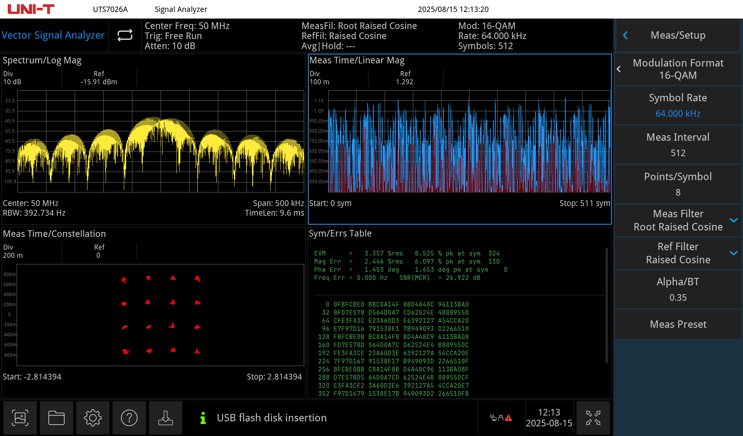Click the Sym/Errs Table scrollbar
Image resolution: width=743 pixels, height=436 pixels.
click(x=606, y=305)
